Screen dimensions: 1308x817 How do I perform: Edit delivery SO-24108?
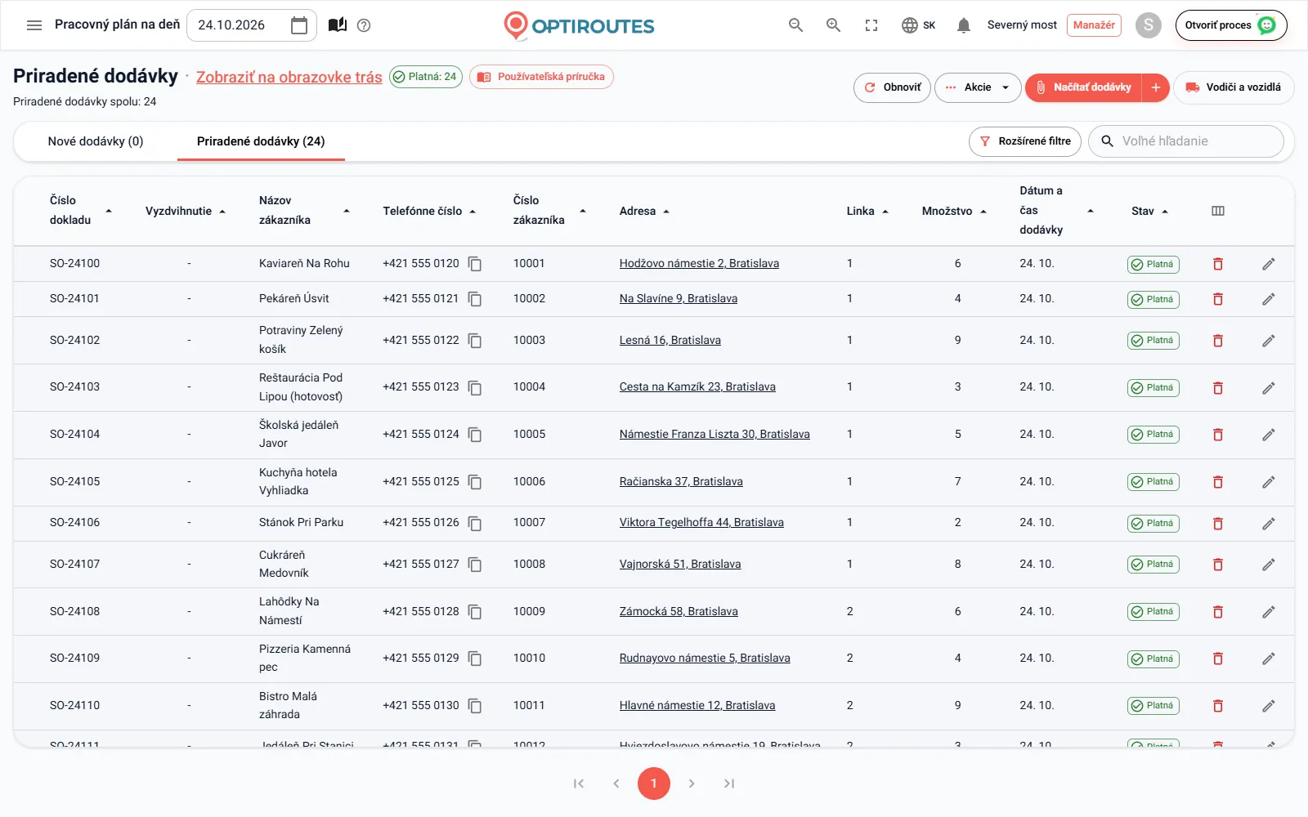1268,612
